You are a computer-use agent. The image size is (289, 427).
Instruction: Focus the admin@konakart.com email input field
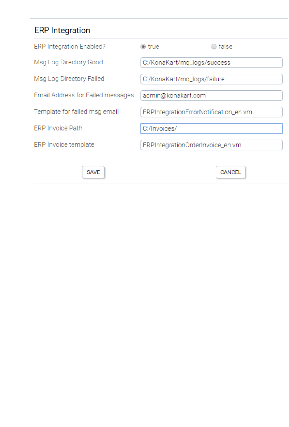pos(211,96)
